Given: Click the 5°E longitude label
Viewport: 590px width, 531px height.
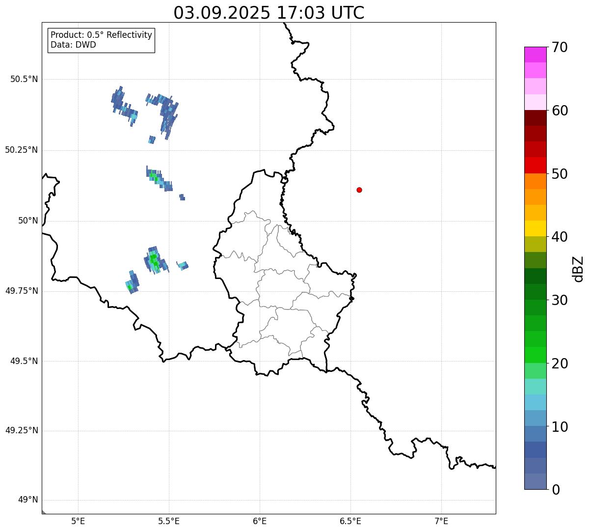Looking at the screenshot, I should pyautogui.click(x=78, y=521).
